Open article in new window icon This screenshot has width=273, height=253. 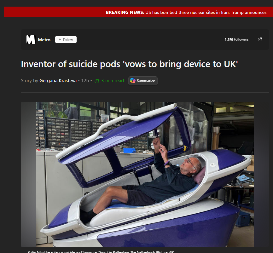259,39
